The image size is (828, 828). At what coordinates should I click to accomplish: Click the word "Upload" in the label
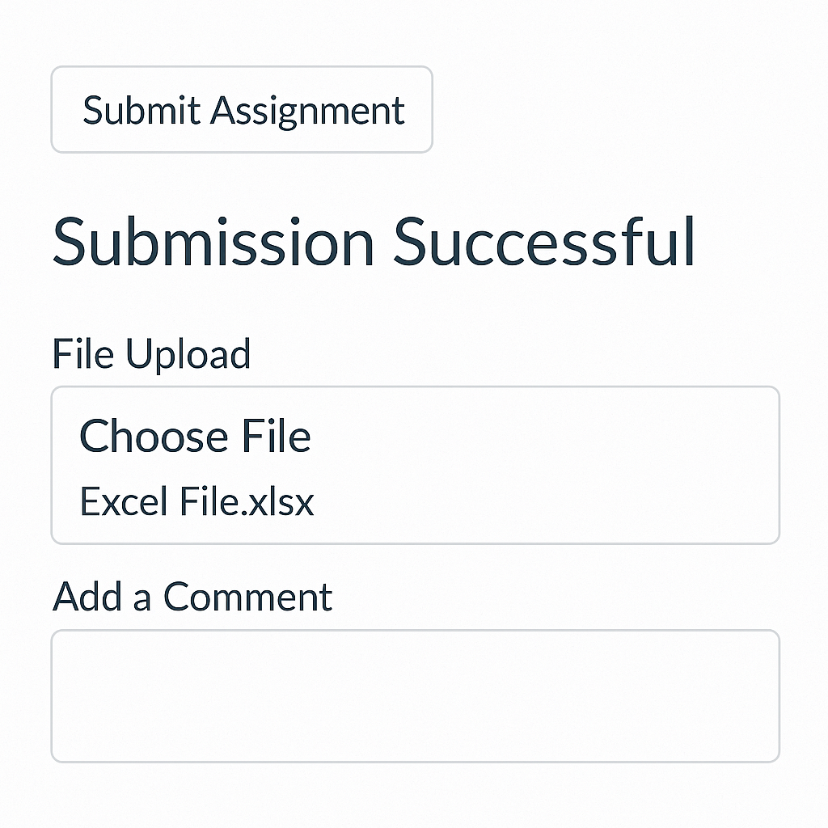click(x=188, y=354)
